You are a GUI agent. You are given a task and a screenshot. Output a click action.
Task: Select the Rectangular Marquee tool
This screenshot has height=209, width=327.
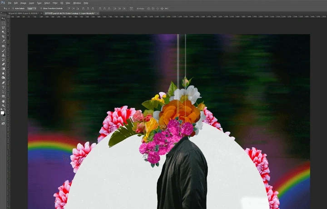[3, 23]
